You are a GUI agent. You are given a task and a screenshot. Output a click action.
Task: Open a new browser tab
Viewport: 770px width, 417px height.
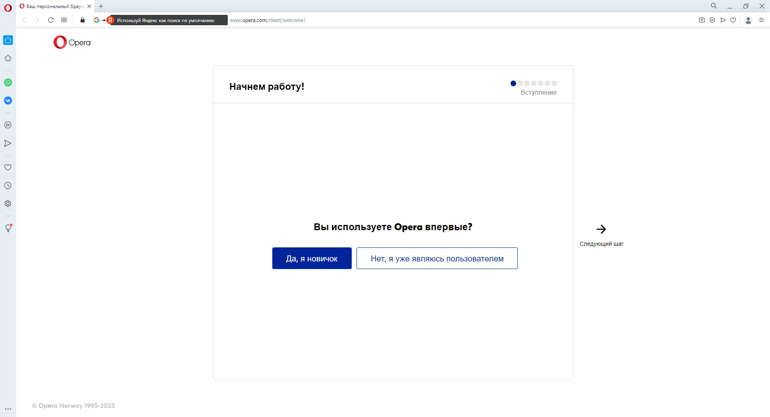click(101, 6)
